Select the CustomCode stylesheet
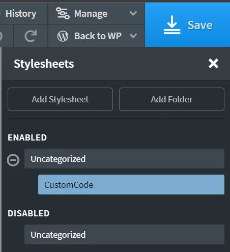The image size is (230, 252). pyautogui.click(x=131, y=185)
